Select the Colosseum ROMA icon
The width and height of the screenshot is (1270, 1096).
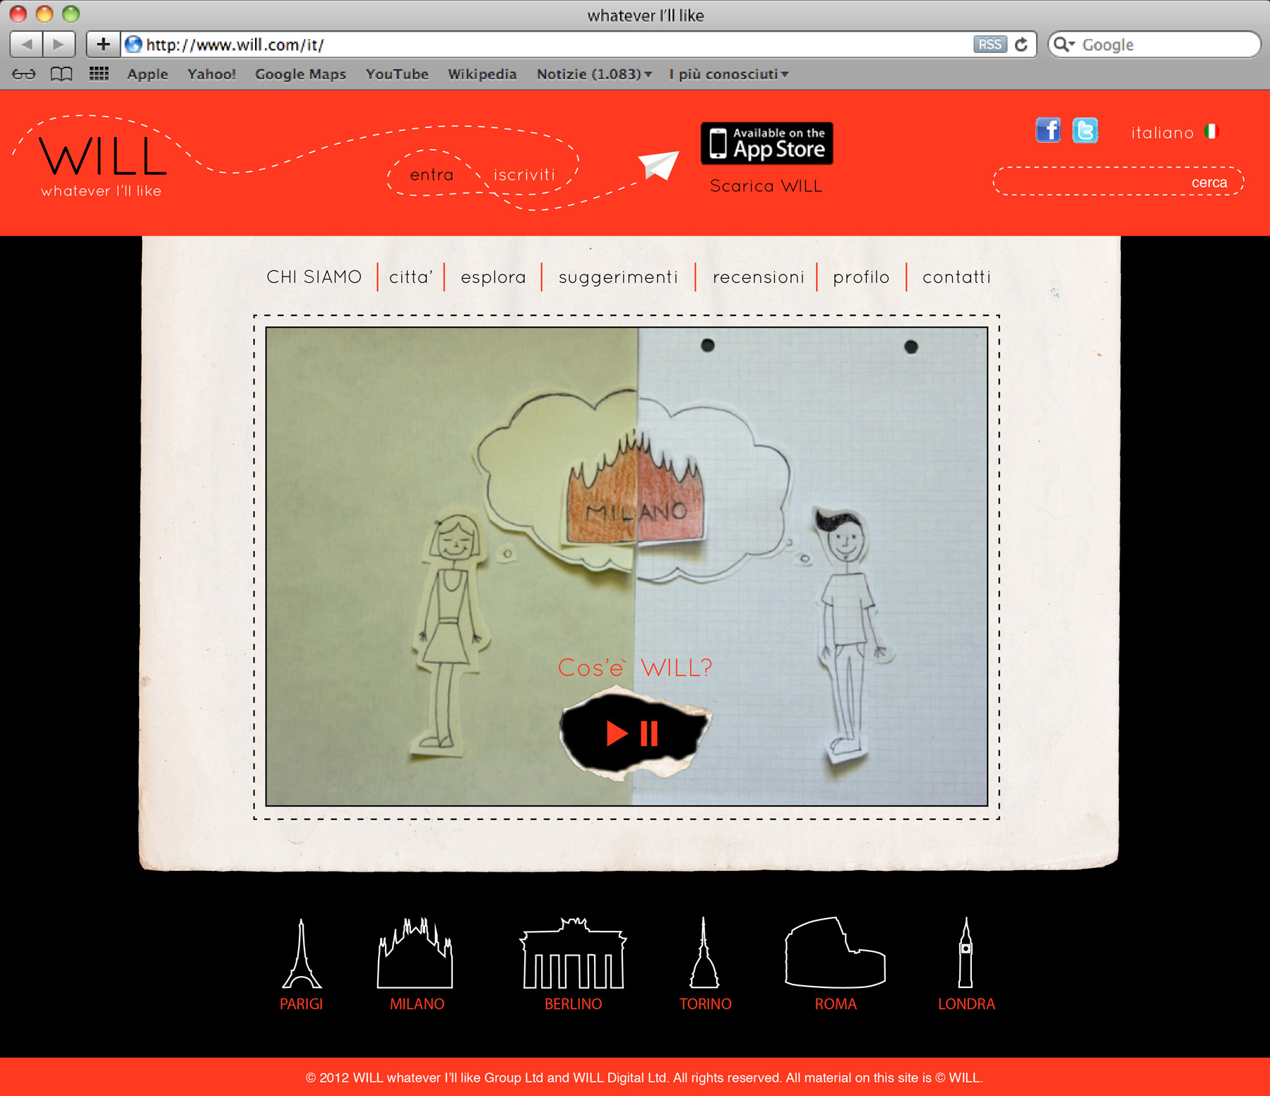(835, 952)
